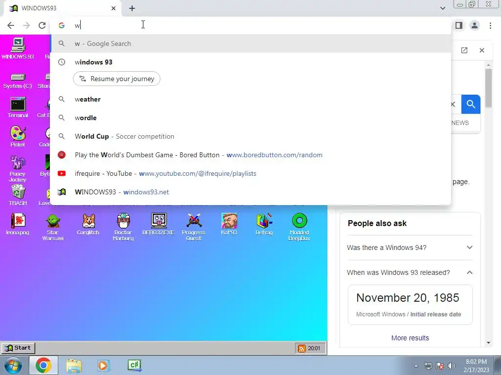Click the blue search button in side panel
This screenshot has height=375, width=501.
point(471,104)
